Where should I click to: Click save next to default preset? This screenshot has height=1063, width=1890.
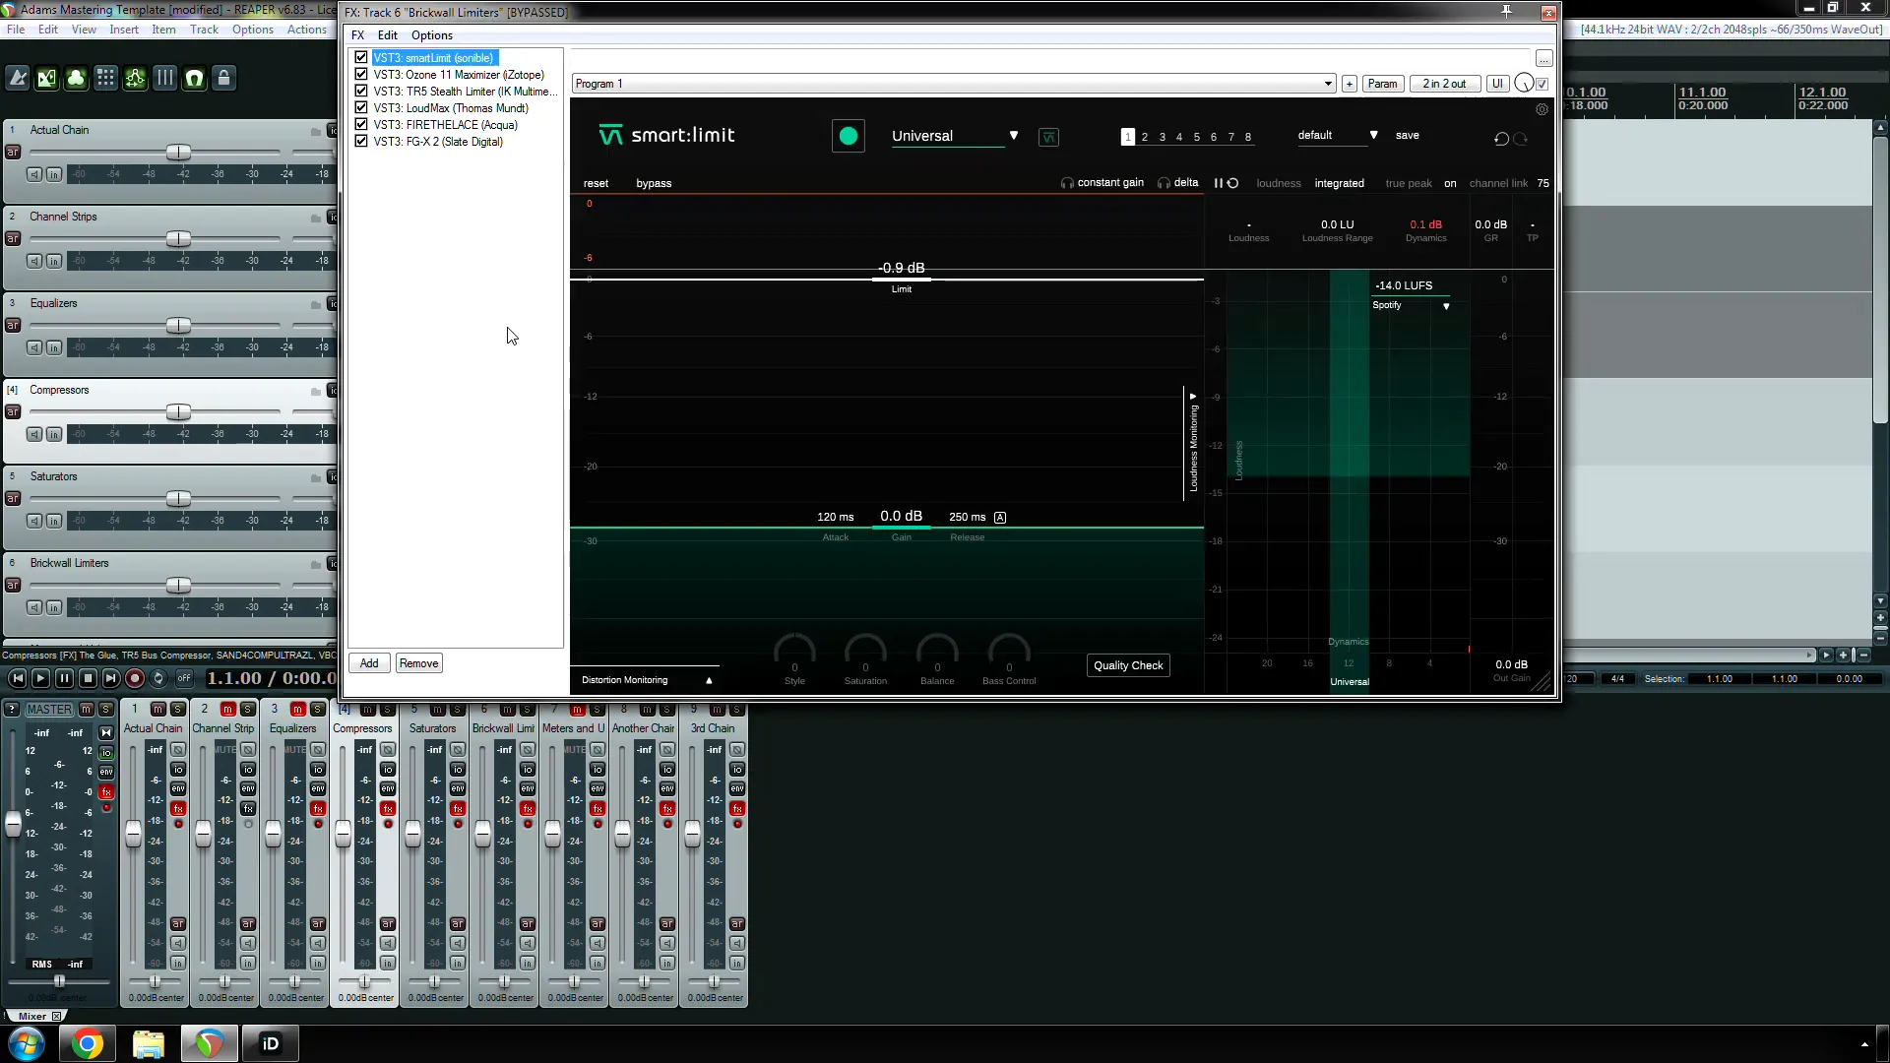pyautogui.click(x=1408, y=136)
